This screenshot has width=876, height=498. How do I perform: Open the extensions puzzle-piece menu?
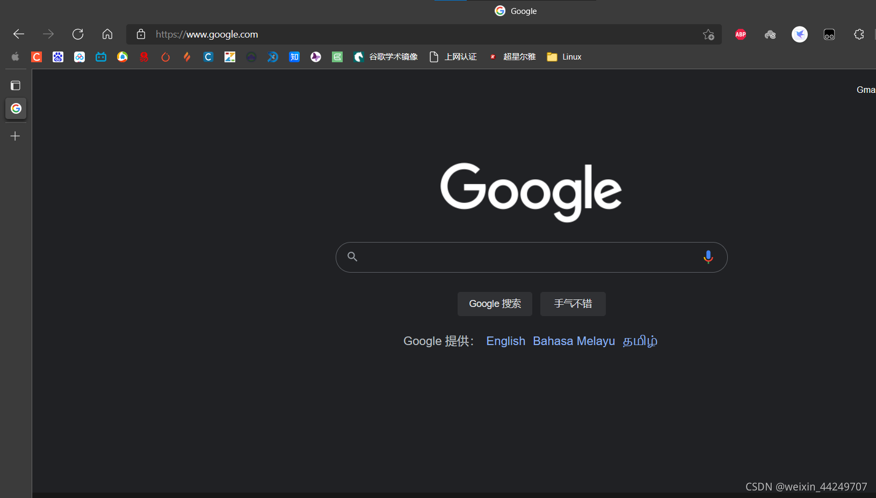click(x=859, y=34)
